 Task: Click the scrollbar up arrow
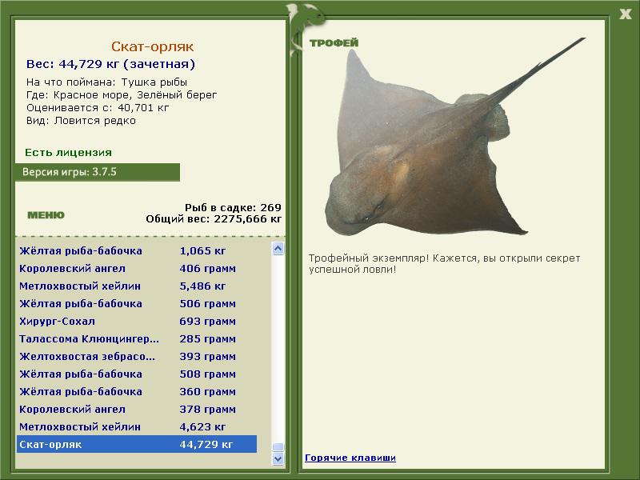click(x=278, y=248)
